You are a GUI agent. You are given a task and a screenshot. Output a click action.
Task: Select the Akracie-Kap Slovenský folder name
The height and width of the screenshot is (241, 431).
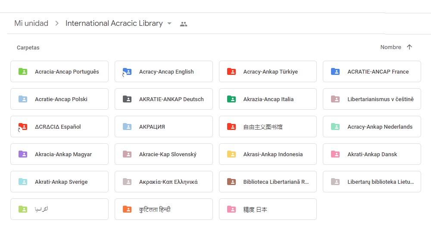click(168, 154)
